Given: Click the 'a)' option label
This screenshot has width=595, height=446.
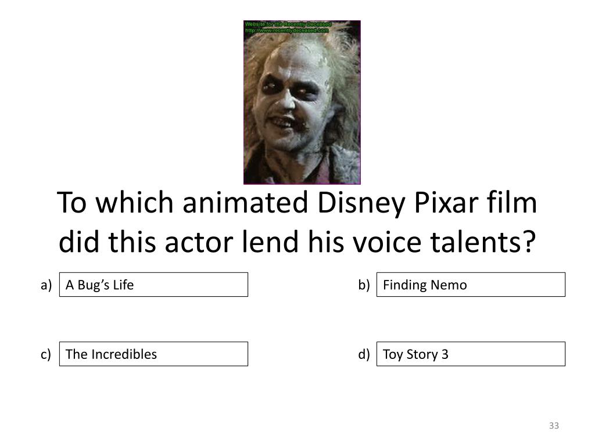Looking at the screenshot, I should point(46,285).
